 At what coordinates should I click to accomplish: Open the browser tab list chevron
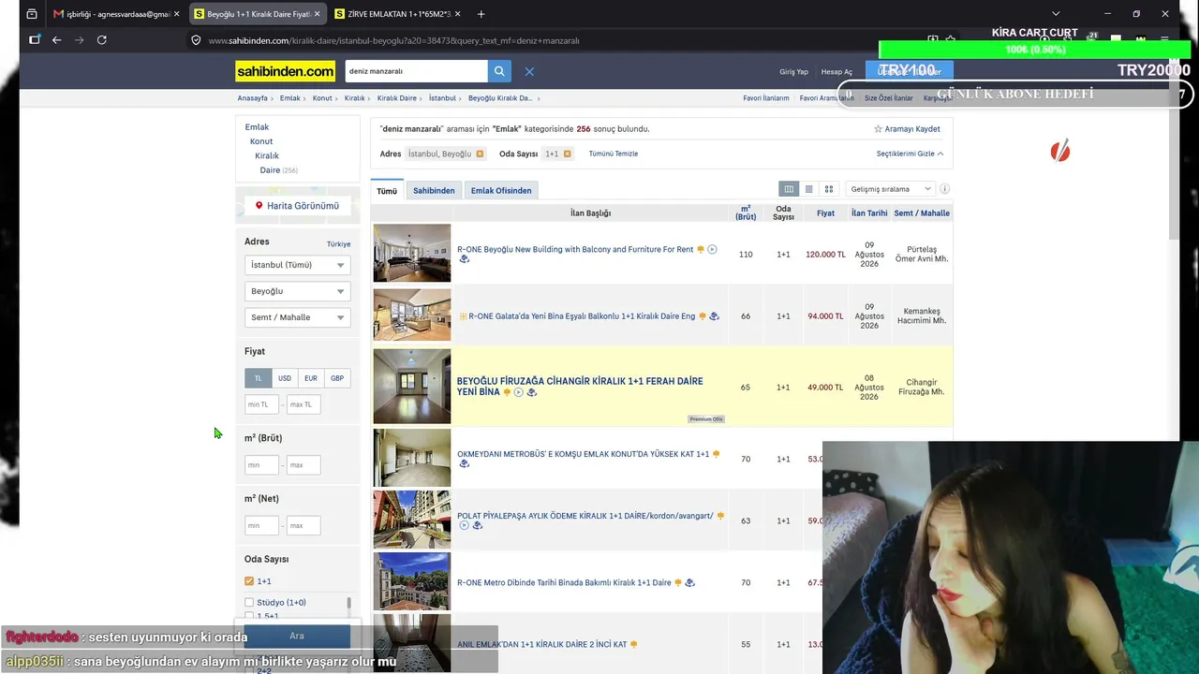pyautogui.click(x=1056, y=14)
